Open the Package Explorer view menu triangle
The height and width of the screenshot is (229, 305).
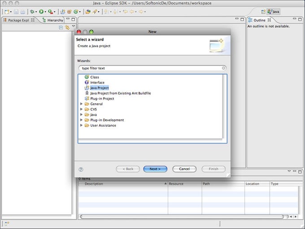coord(73,26)
